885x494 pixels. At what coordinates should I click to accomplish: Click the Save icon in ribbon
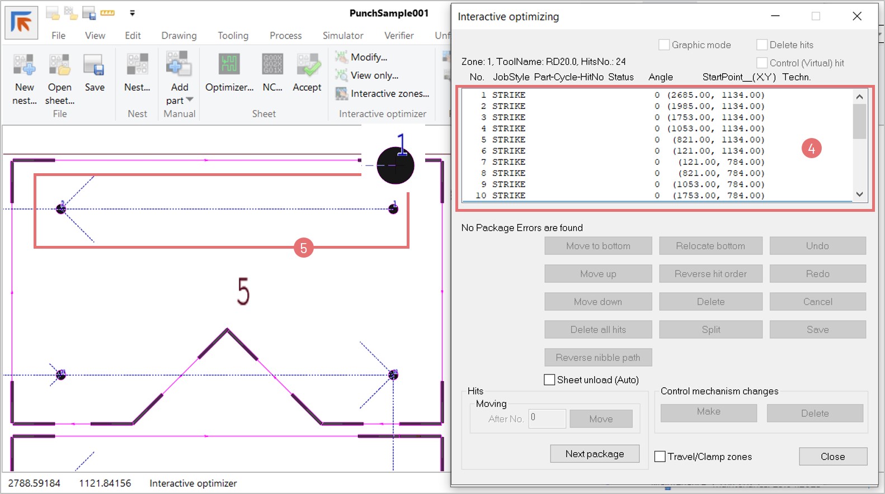tap(94, 66)
